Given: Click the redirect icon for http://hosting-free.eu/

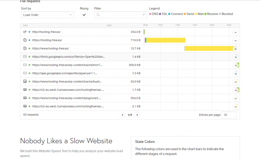Looking at the screenshot, I should [25, 32].
